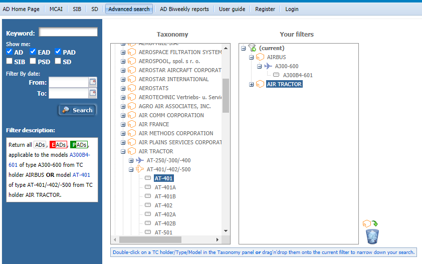The width and height of the screenshot is (422, 264).
Task: Expand the AIR PLAINS SERVICES node
Action: pos(123,142)
